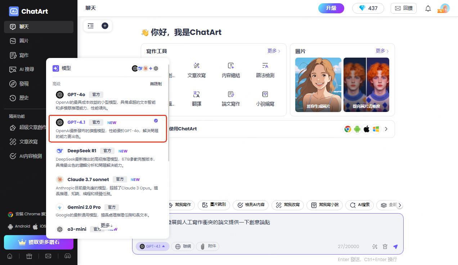The image size is (458, 265).
Task: Click the home icon in sidebar footer
Action: click(x=10, y=256)
